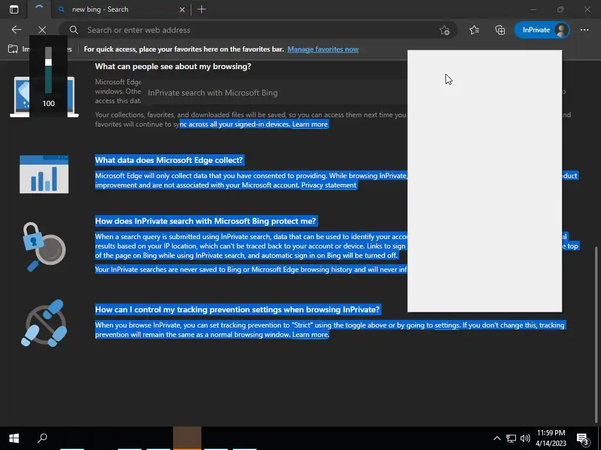Click 'How does InPrivate search with Microsoft Bing protect me?' heading
601x450 pixels.
[x=205, y=221]
